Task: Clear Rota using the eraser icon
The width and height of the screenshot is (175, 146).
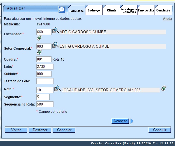Action: pyautogui.click(x=164, y=88)
